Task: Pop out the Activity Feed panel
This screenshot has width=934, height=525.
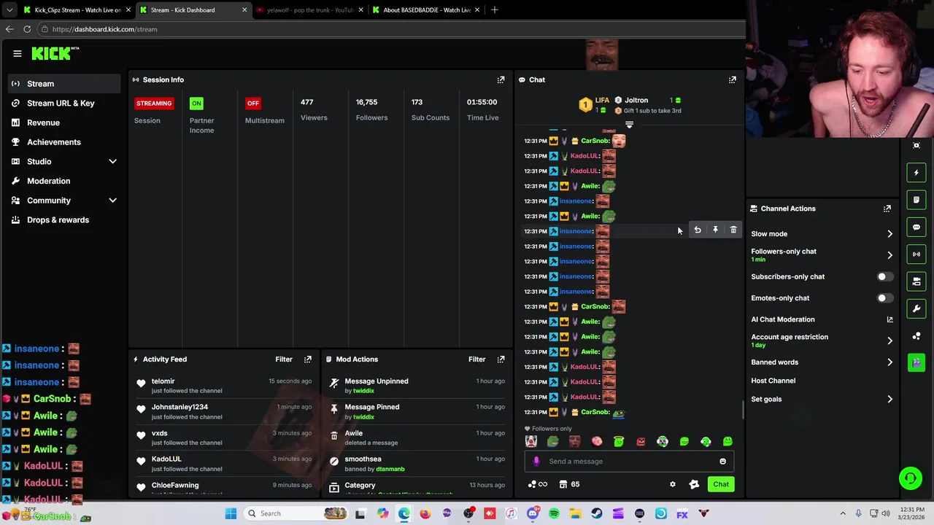Action: click(x=308, y=359)
